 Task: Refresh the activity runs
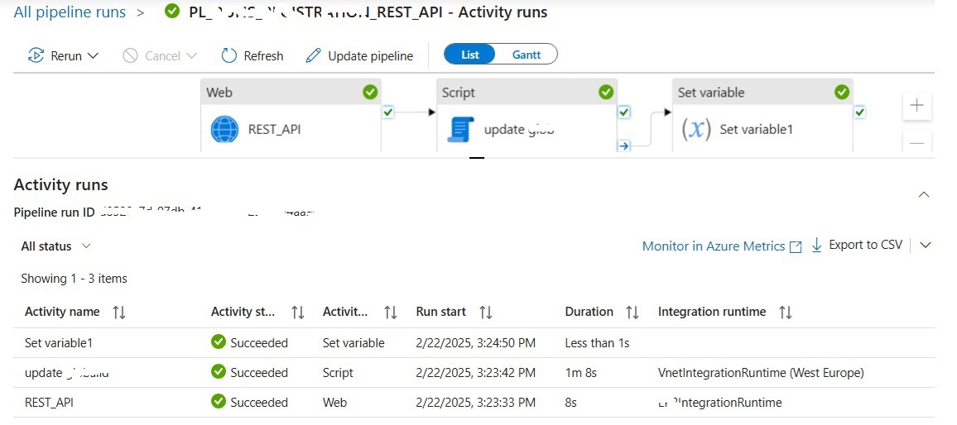coord(252,55)
